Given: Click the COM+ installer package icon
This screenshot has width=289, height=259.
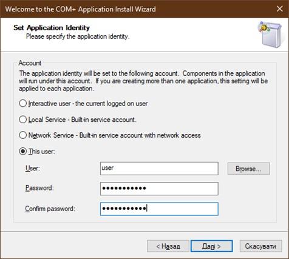Looking at the screenshot, I should (x=270, y=35).
